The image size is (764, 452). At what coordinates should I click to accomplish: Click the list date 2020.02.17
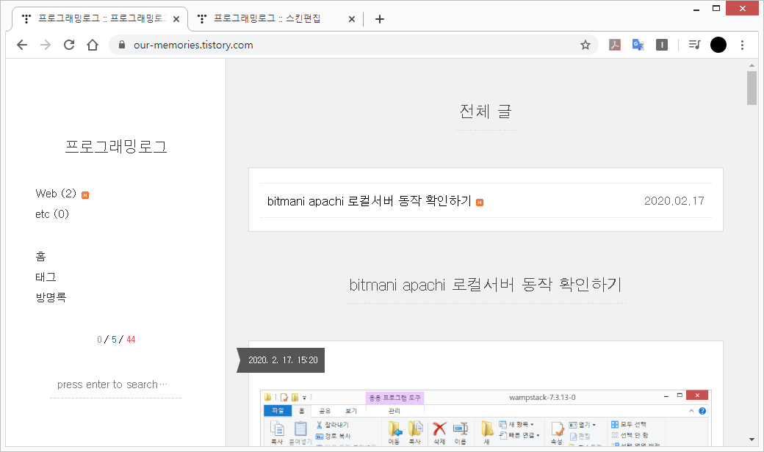coord(674,201)
